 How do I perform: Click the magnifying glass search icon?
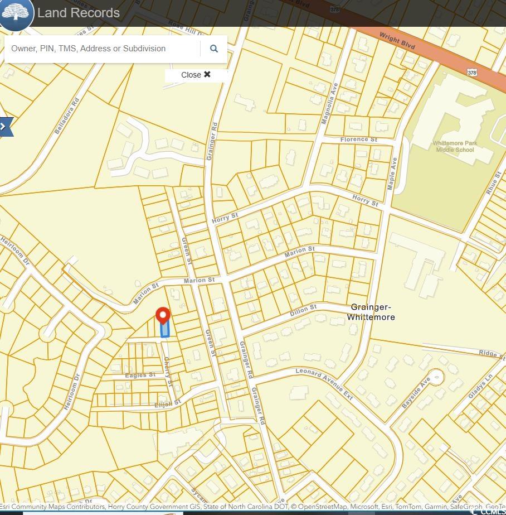pyautogui.click(x=213, y=49)
